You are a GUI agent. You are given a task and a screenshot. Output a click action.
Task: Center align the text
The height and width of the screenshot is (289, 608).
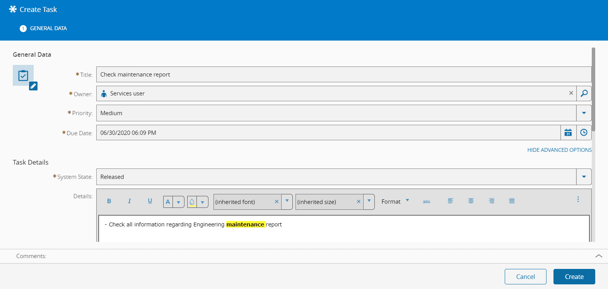[x=471, y=201]
